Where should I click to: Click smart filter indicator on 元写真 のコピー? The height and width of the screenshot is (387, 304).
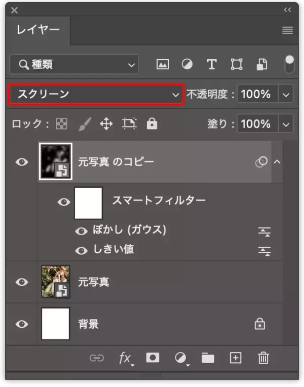[261, 162]
